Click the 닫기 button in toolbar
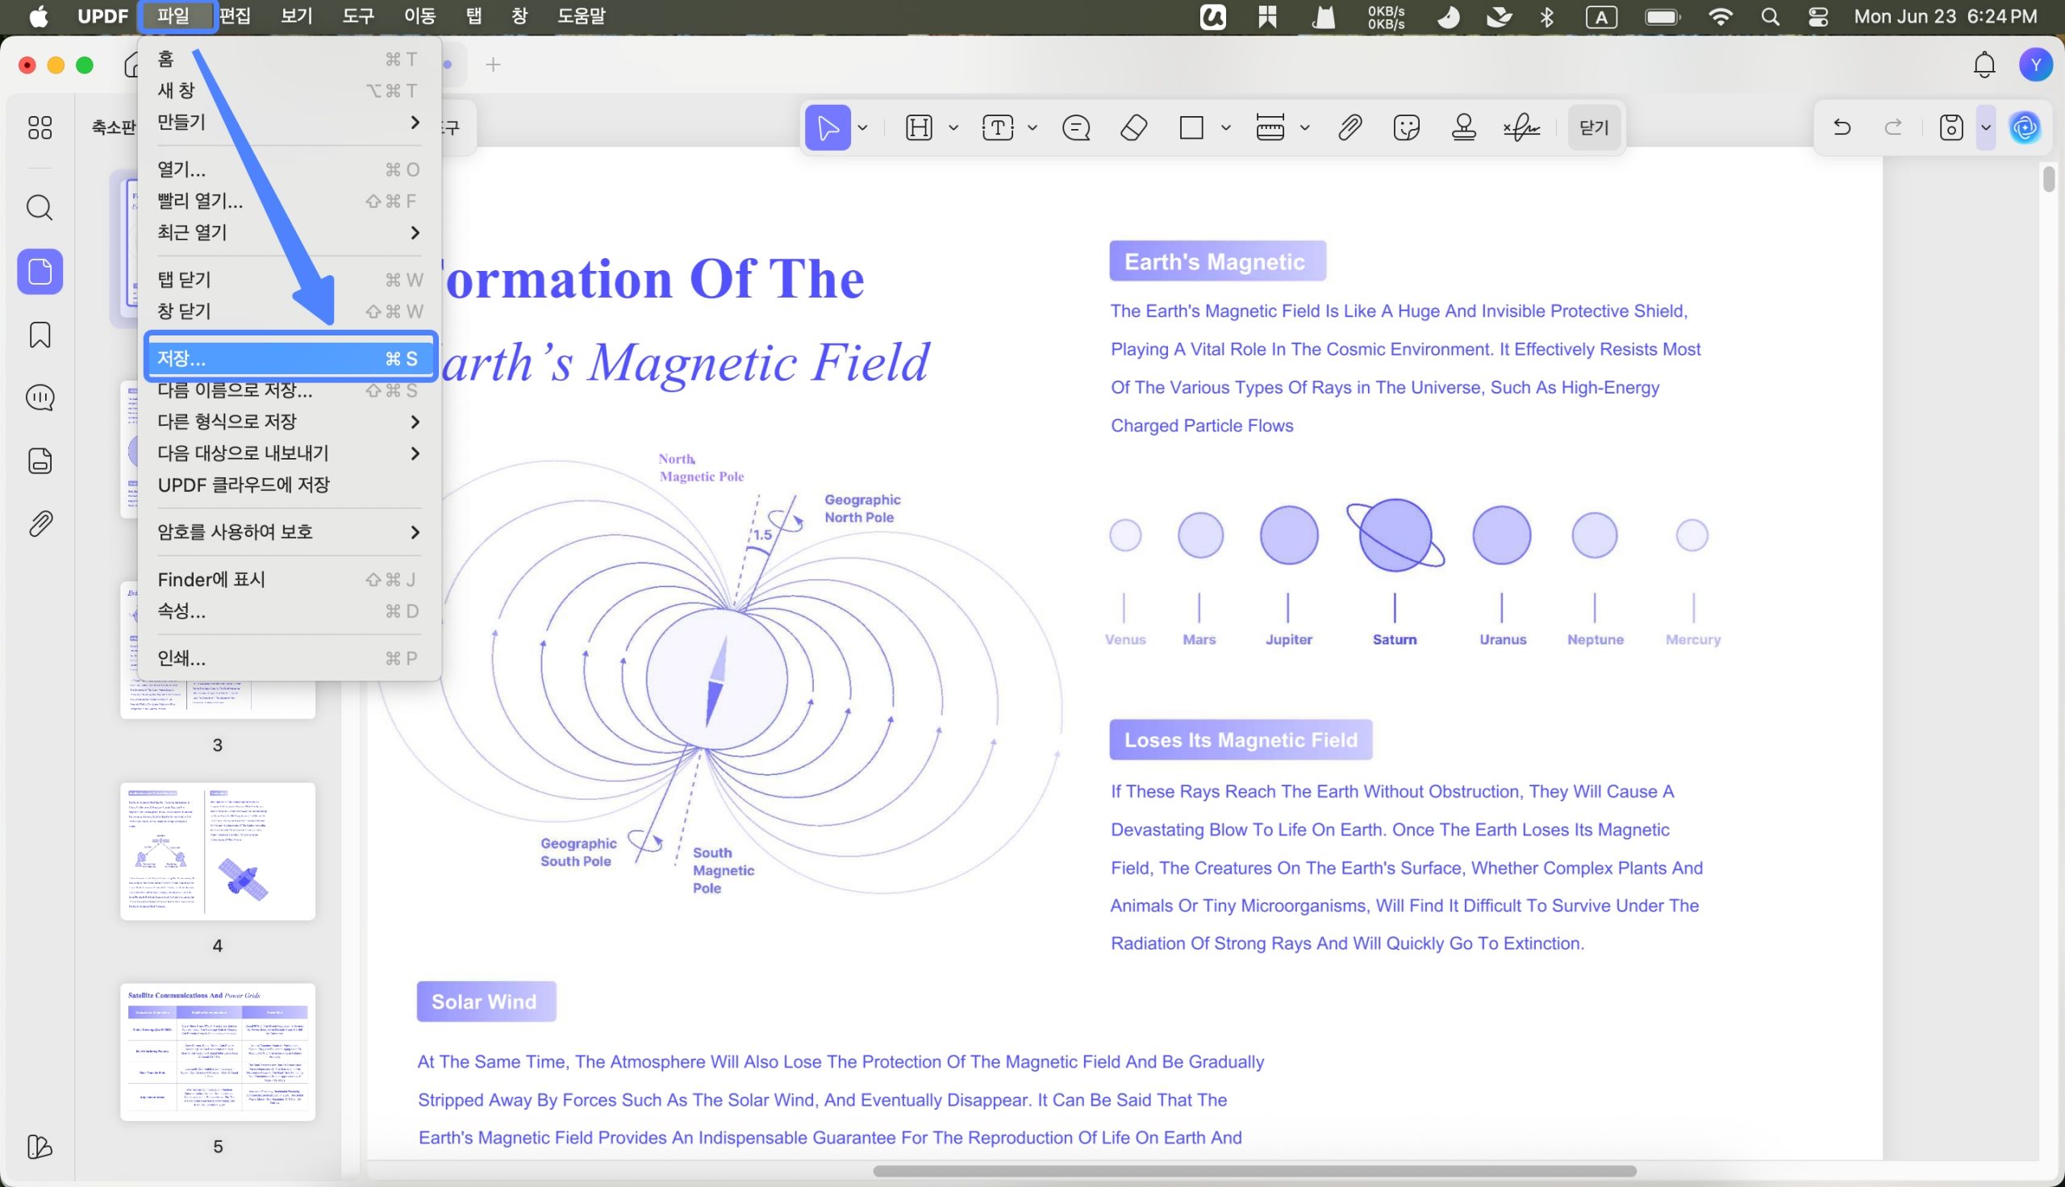The height and width of the screenshot is (1187, 2065). (x=1594, y=127)
